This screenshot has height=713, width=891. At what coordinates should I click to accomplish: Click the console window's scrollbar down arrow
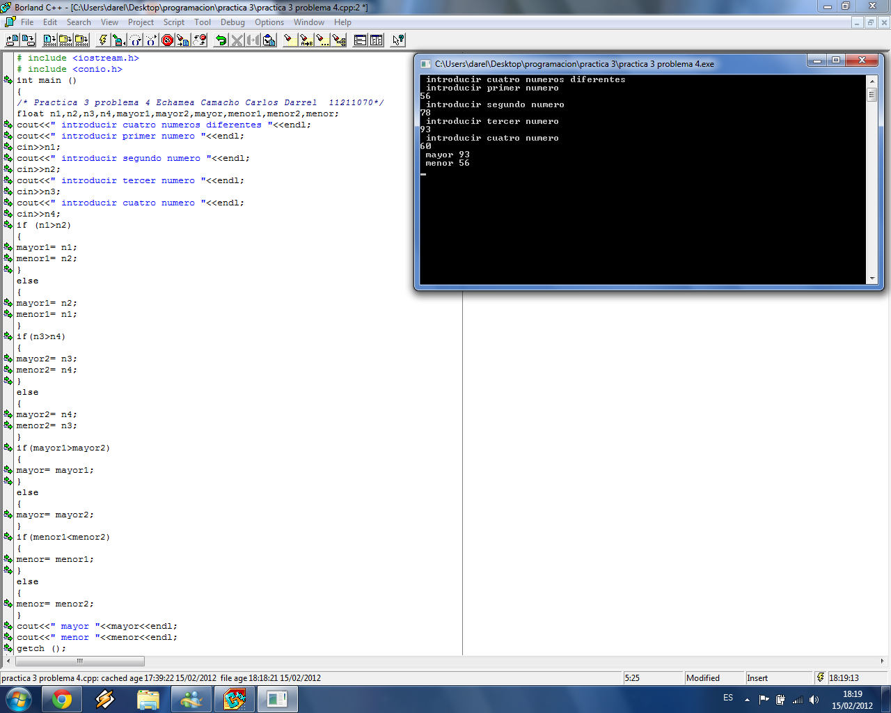coord(872,277)
